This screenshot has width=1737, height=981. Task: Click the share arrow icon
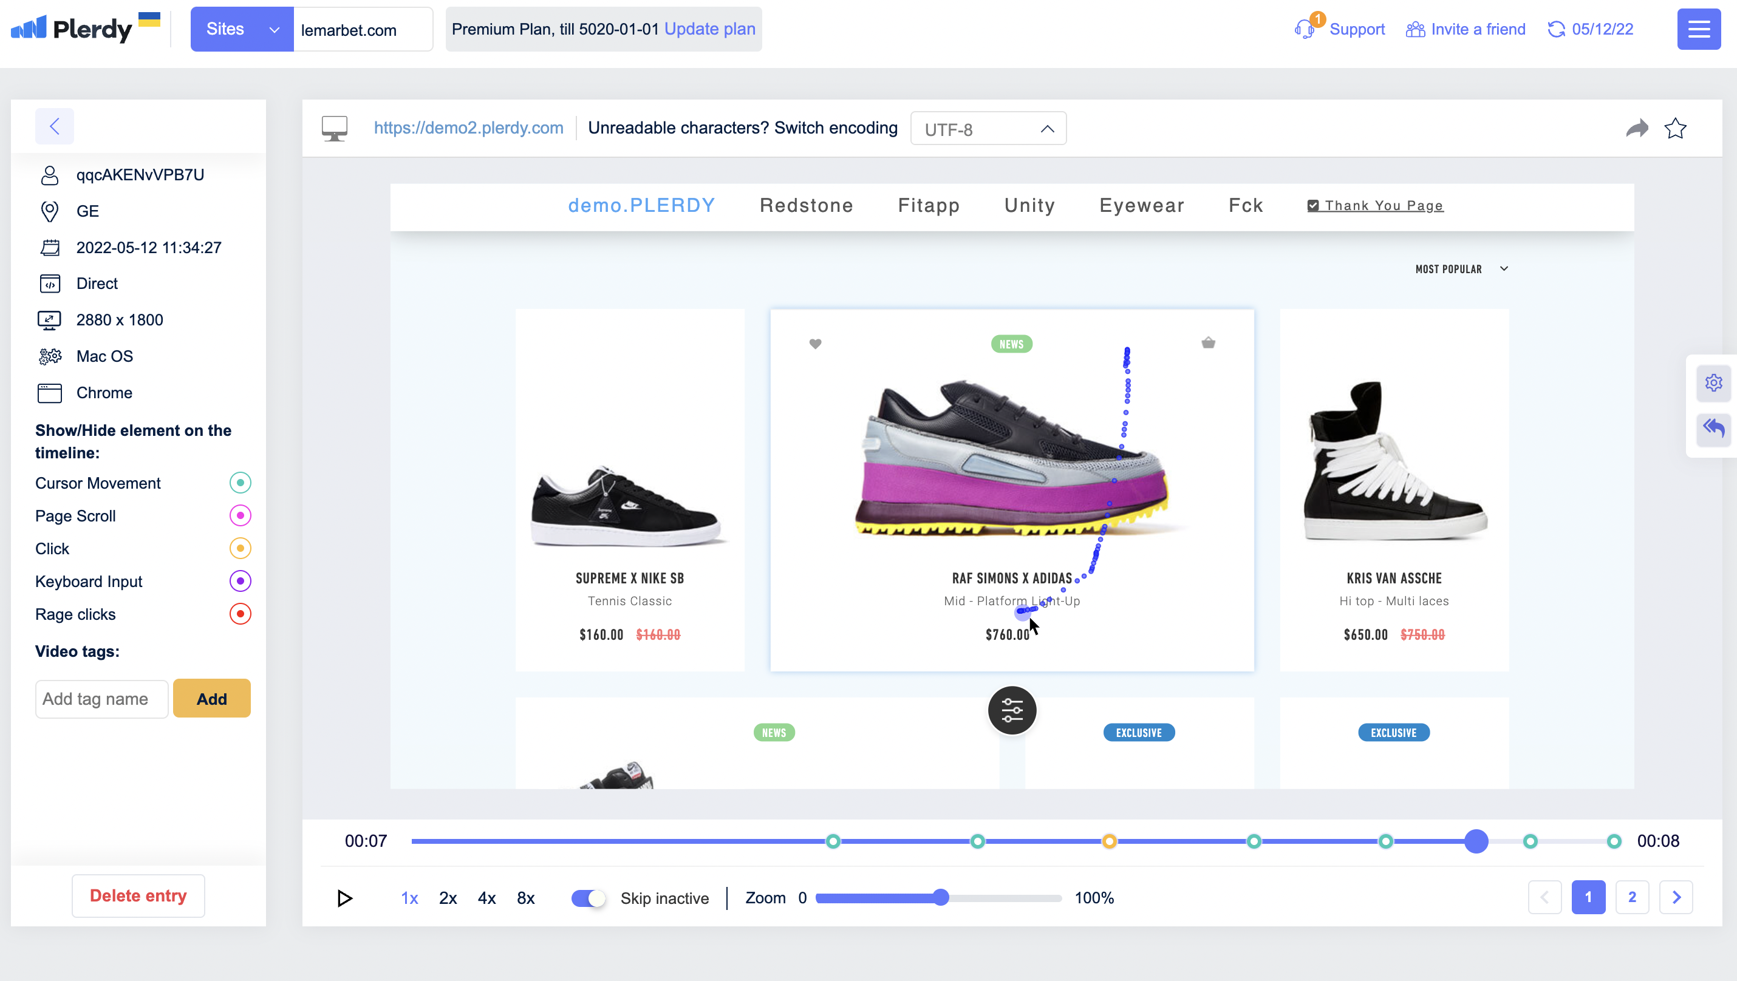[1637, 128]
